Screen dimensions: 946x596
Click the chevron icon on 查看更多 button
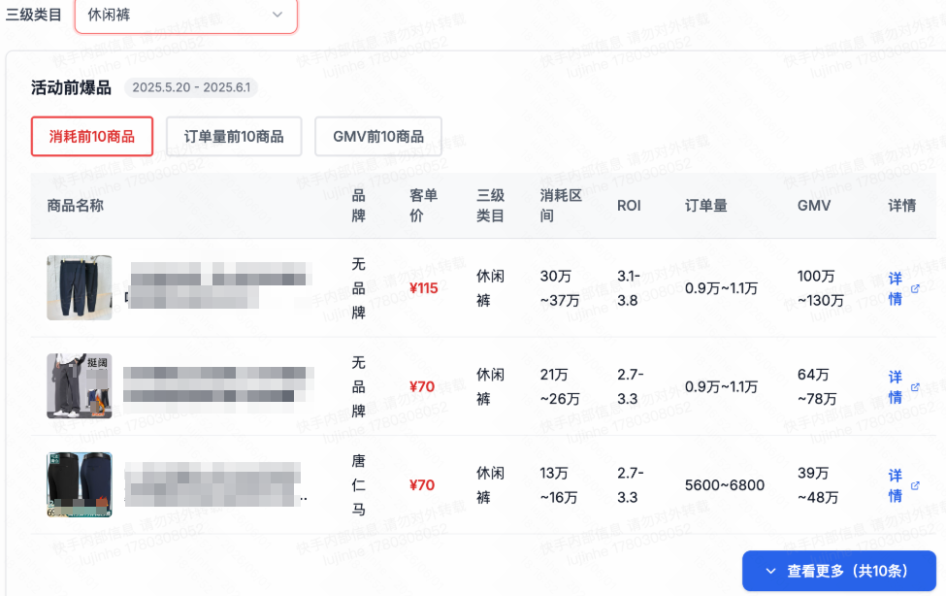click(x=770, y=571)
